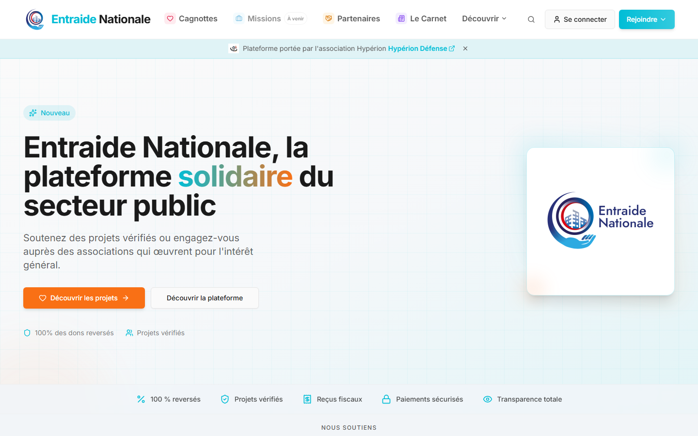
Task: Click the 'Reçus fiscaux' text
Action: coord(339,399)
